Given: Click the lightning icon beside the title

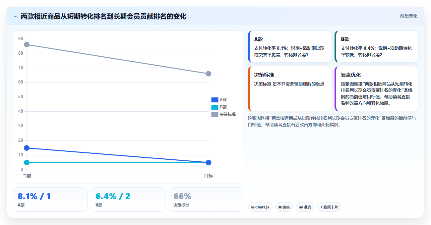Looking at the screenshot, I should pos(16,17).
